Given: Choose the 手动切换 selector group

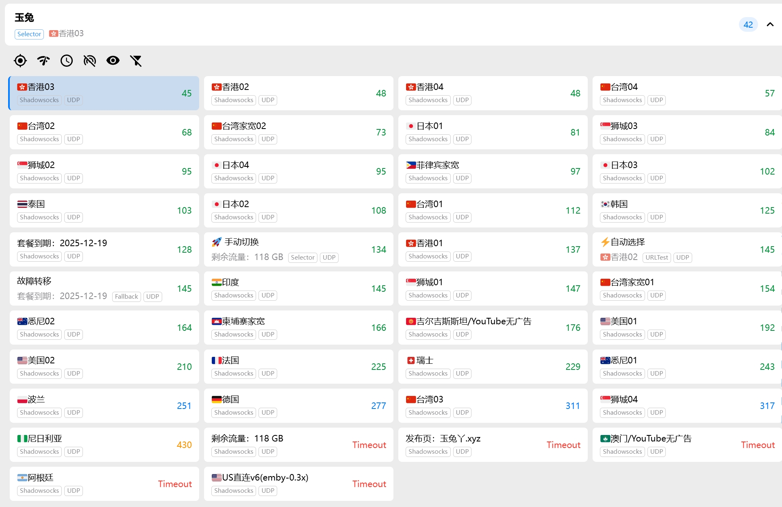Looking at the screenshot, I should (298, 249).
